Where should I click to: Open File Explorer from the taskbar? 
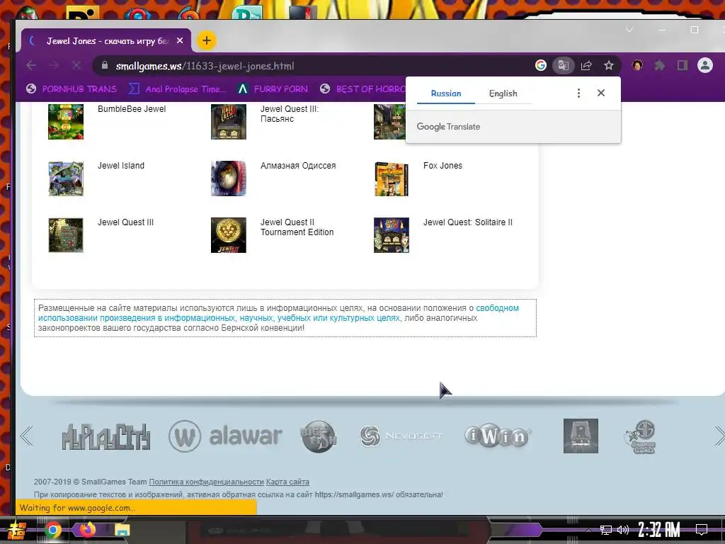coord(122,530)
